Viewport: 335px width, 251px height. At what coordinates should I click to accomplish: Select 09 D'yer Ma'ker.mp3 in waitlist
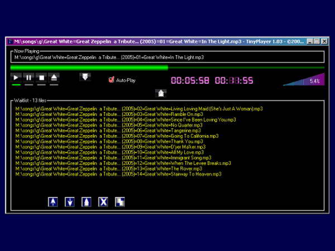(110, 147)
